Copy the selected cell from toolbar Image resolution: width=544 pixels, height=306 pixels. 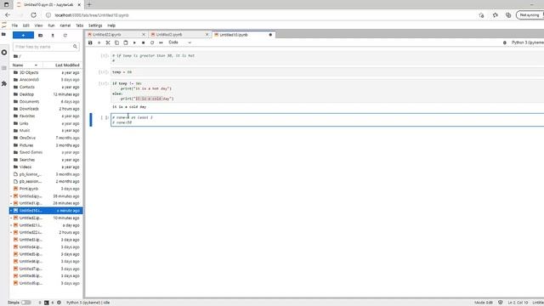click(116, 42)
